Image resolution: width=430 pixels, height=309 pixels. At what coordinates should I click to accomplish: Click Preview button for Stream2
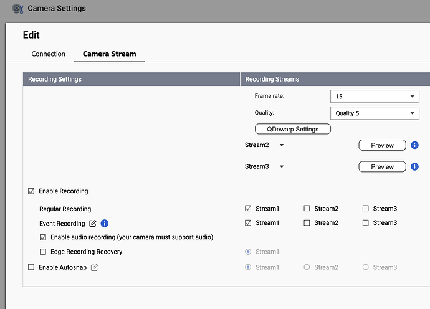pyautogui.click(x=382, y=145)
